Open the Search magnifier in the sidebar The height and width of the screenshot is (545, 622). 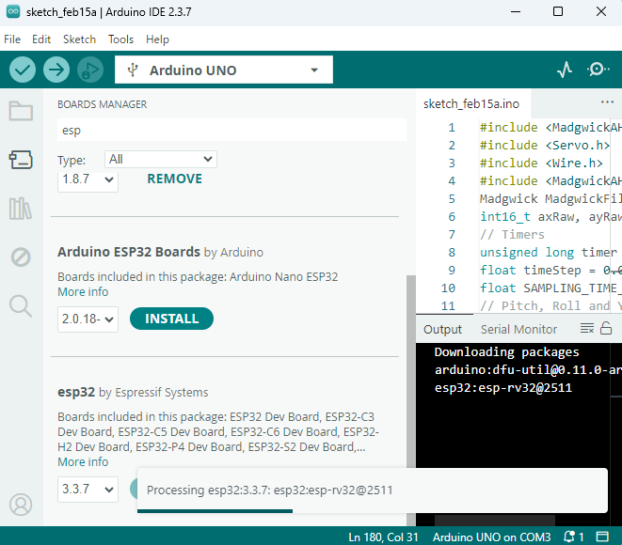click(21, 304)
